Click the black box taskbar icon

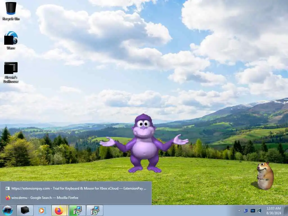pyautogui.click(x=25, y=210)
